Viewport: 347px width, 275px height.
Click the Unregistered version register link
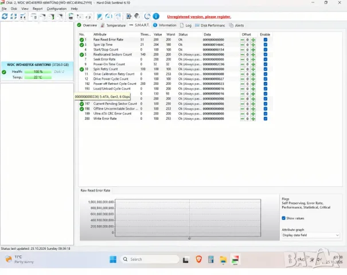199,17
